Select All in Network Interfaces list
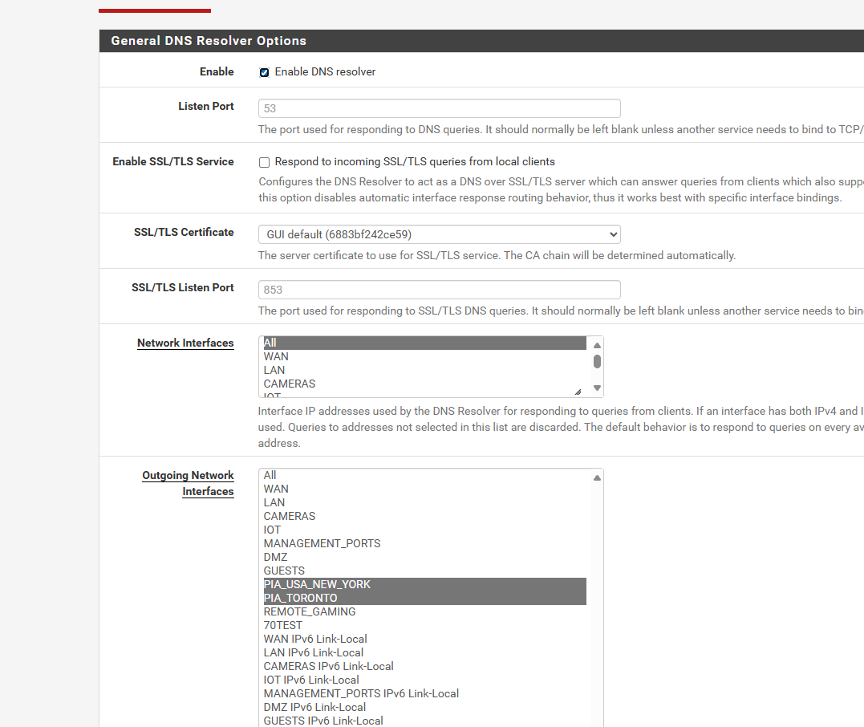Viewport: 864px width, 727px height. click(425, 343)
